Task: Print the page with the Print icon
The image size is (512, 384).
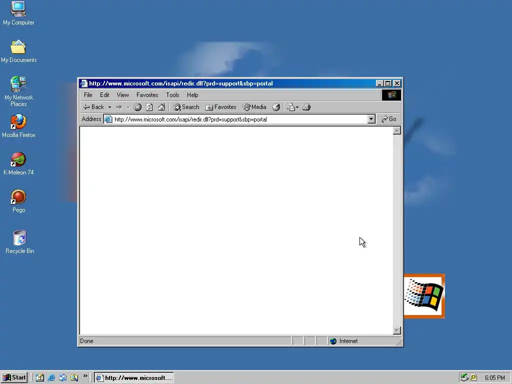Action: click(x=306, y=107)
